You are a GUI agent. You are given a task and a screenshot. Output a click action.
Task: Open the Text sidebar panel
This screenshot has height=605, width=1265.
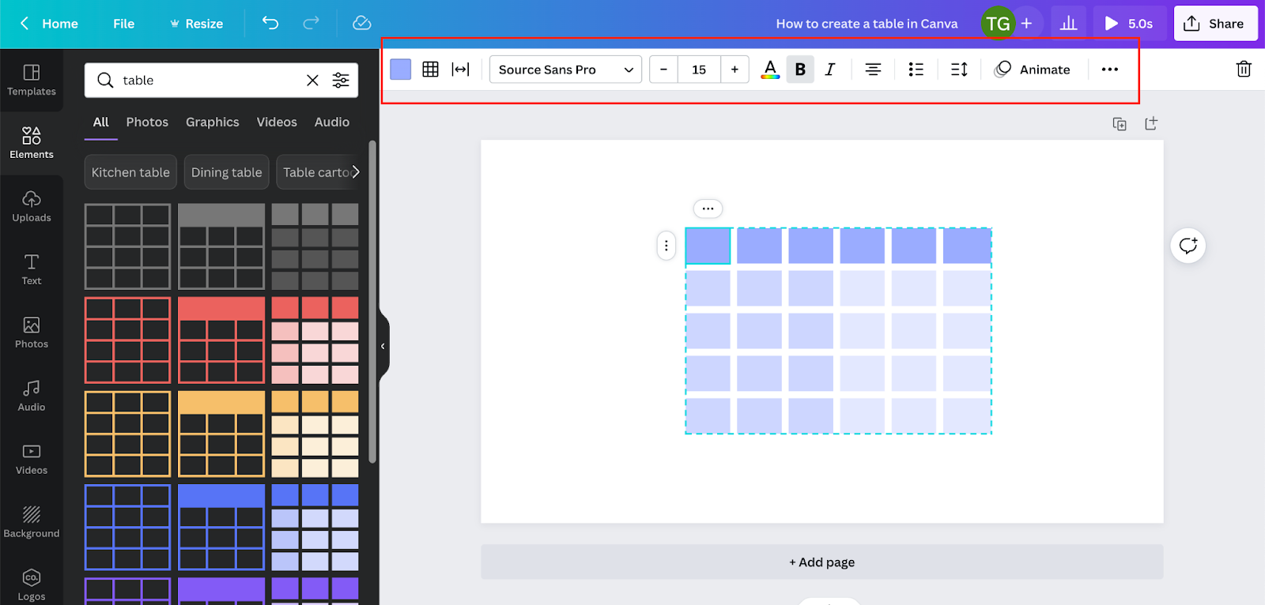(x=32, y=270)
